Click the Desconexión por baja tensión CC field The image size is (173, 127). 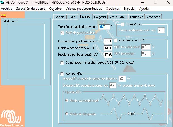pyautogui.click(x=108, y=41)
